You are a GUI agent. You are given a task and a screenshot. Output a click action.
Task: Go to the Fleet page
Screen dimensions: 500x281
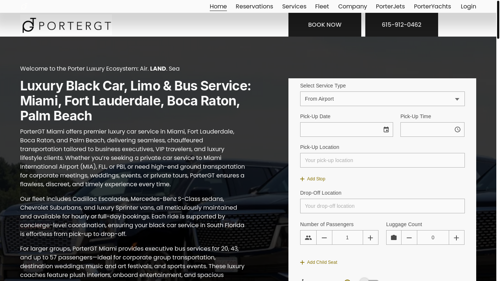pos(322,6)
